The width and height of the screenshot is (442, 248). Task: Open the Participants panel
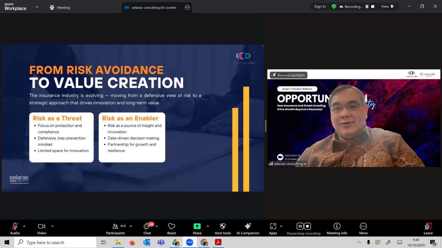coord(115,229)
